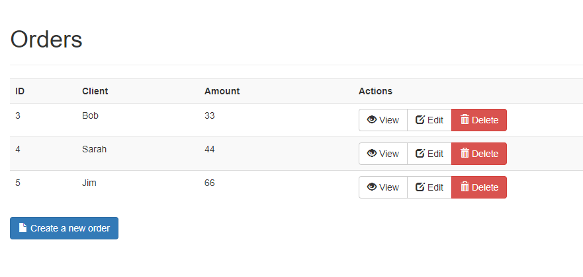This screenshot has height=277, width=583.
Task: Click the Client column header
Action: click(x=95, y=91)
